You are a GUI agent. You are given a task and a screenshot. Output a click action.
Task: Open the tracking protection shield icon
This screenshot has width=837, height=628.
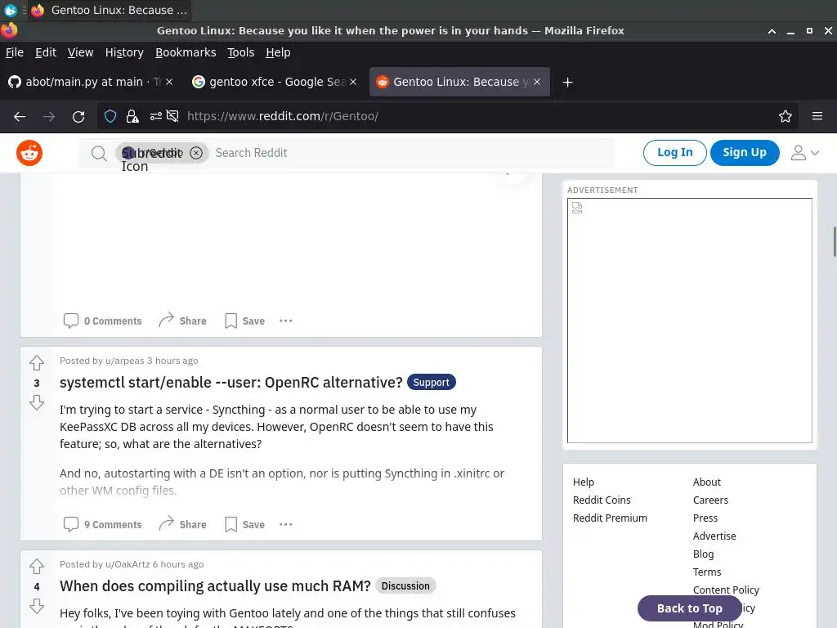[x=110, y=116]
